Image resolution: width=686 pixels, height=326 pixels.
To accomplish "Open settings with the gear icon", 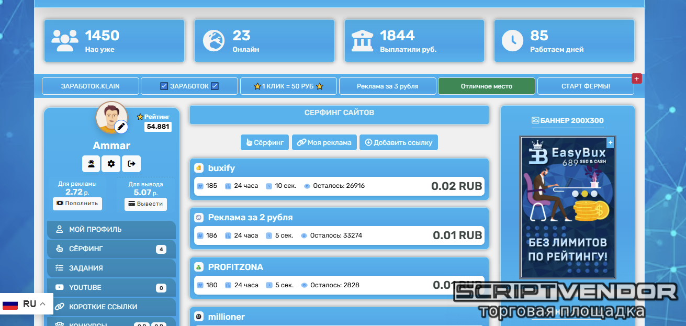I will point(111,164).
